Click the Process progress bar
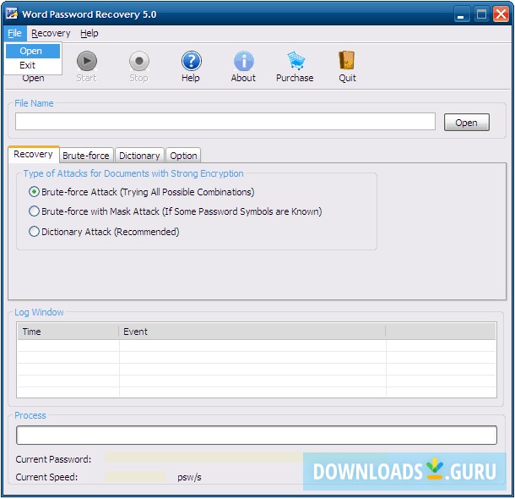Image resolution: width=515 pixels, height=499 pixels. coord(257,436)
